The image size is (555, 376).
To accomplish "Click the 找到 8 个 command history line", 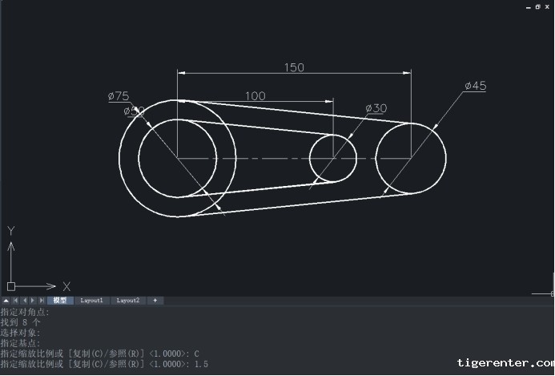I will point(21,321).
